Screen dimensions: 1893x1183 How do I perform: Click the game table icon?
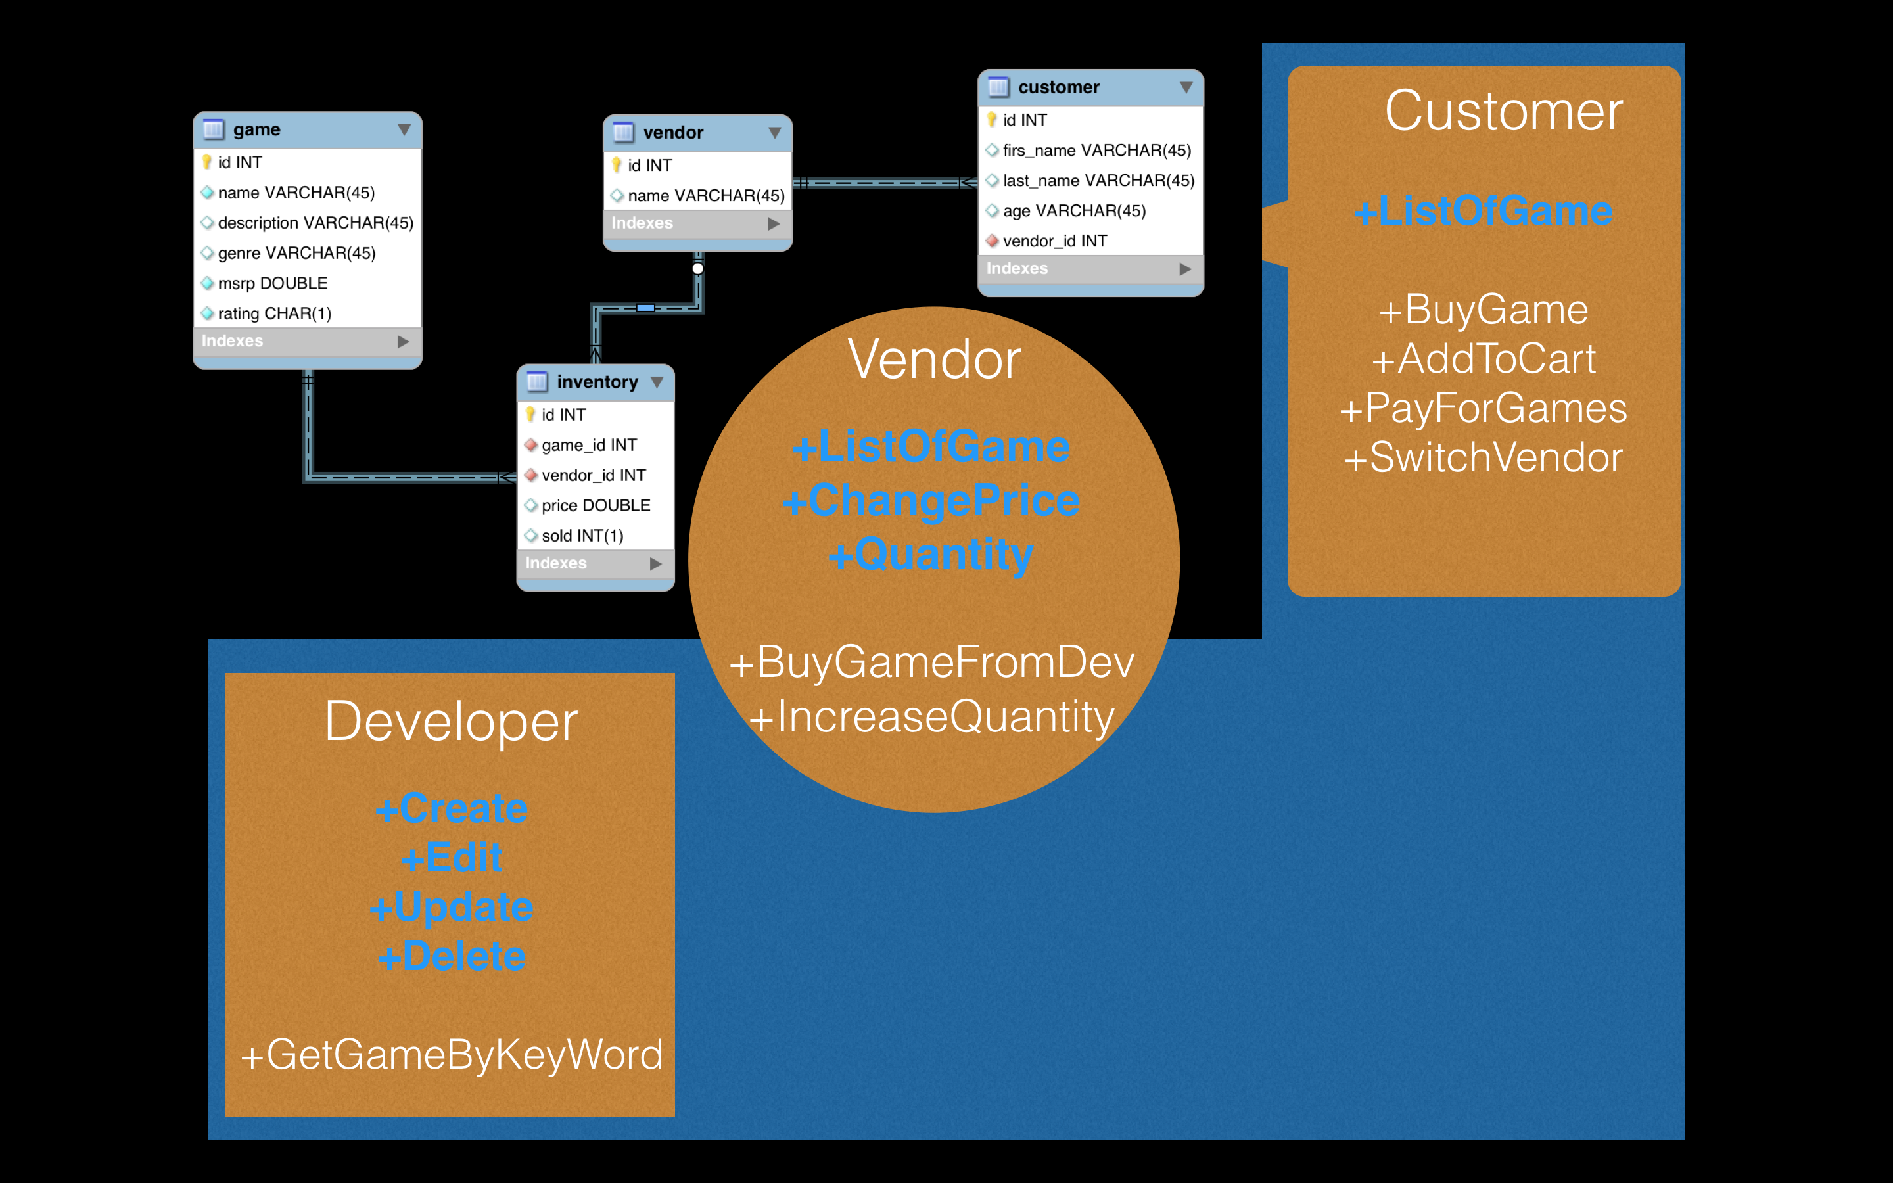pos(213,129)
